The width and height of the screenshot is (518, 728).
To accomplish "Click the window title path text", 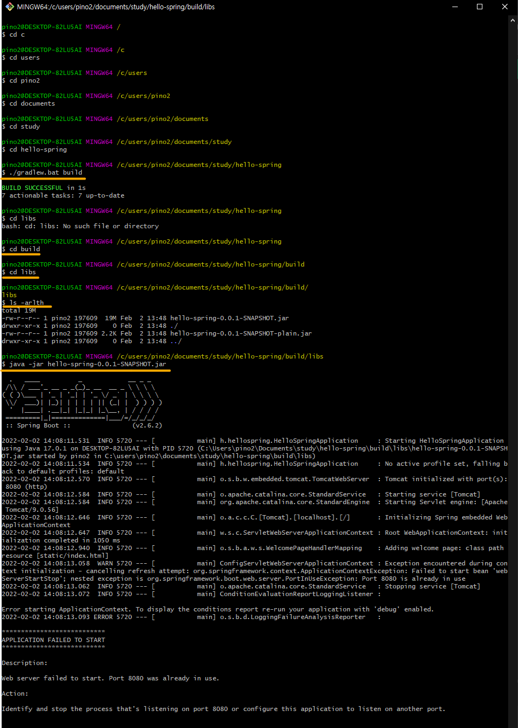I will click(x=116, y=7).
